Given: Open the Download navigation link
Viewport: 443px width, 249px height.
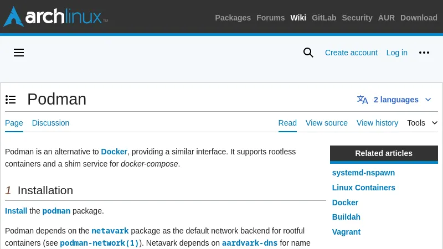Looking at the screenshot, I should tap(419, 18).
